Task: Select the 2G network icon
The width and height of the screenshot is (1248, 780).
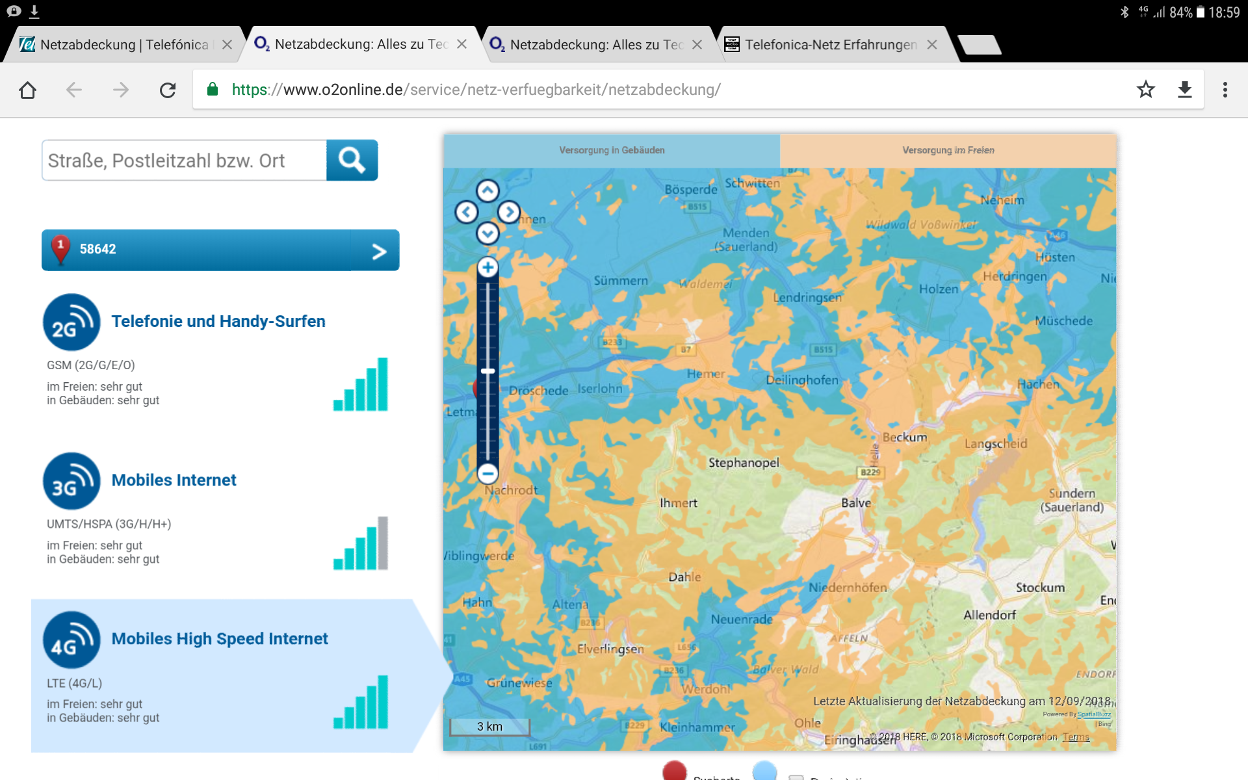Action: click(71, 322)
